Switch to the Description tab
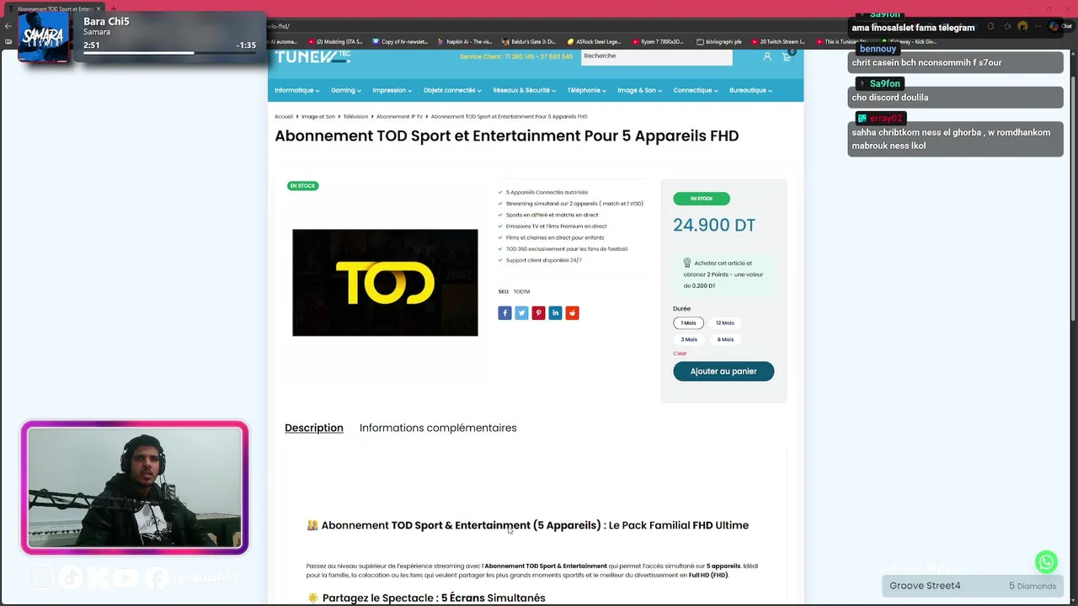Screen dimensions: 1078x606 (x=314, y=428)
